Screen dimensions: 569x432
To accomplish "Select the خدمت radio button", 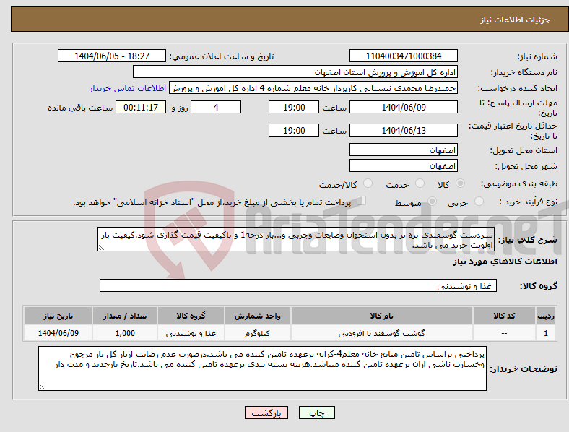I will [420, 183].
